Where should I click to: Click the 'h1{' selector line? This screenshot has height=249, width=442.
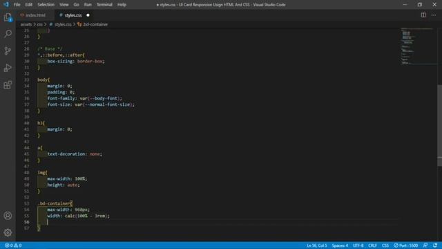coord(41,123)
